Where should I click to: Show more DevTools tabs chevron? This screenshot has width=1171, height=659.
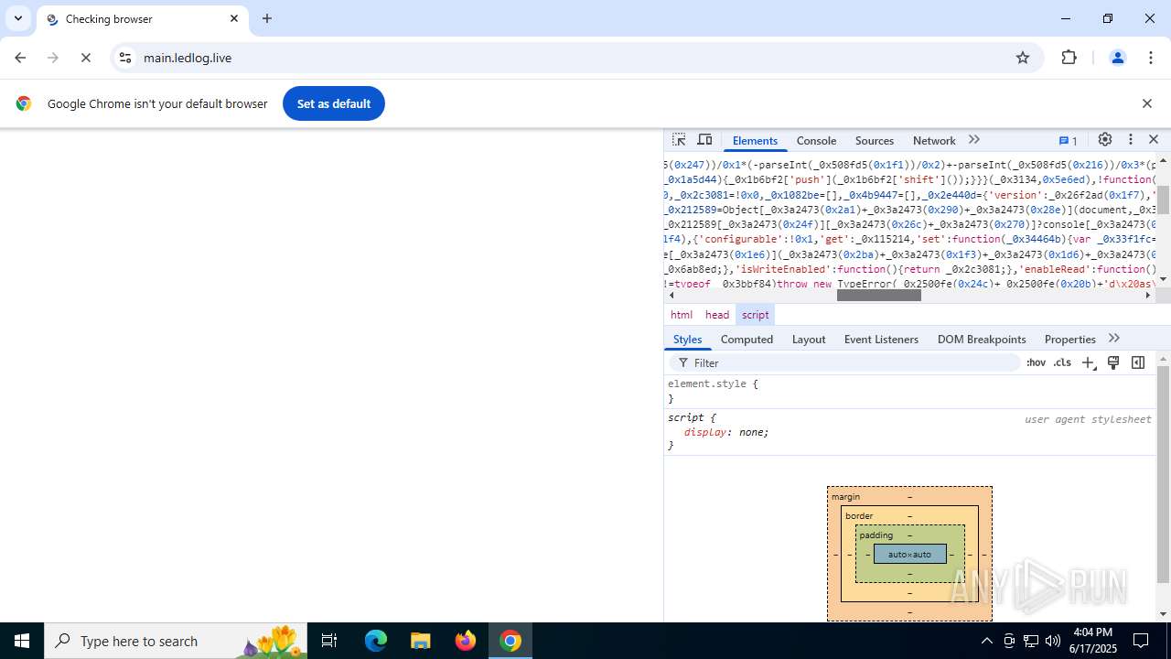pyautogui.click(x=974, y=140)
